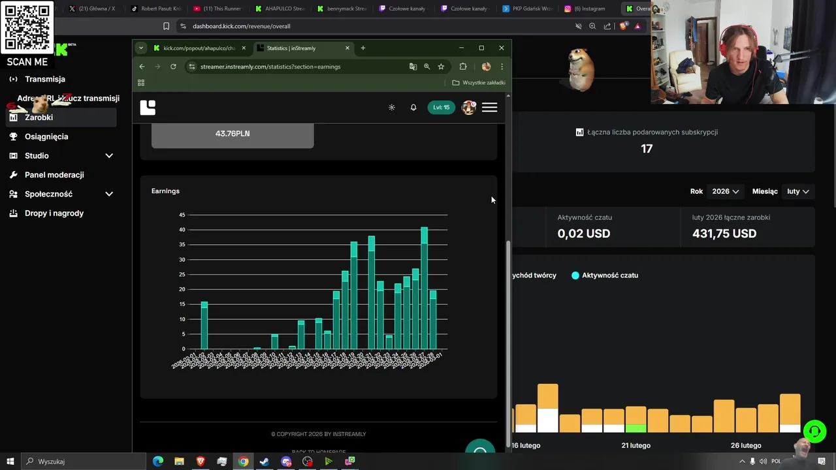Open zoom control in inStreamly address bar

click(426, 67)
